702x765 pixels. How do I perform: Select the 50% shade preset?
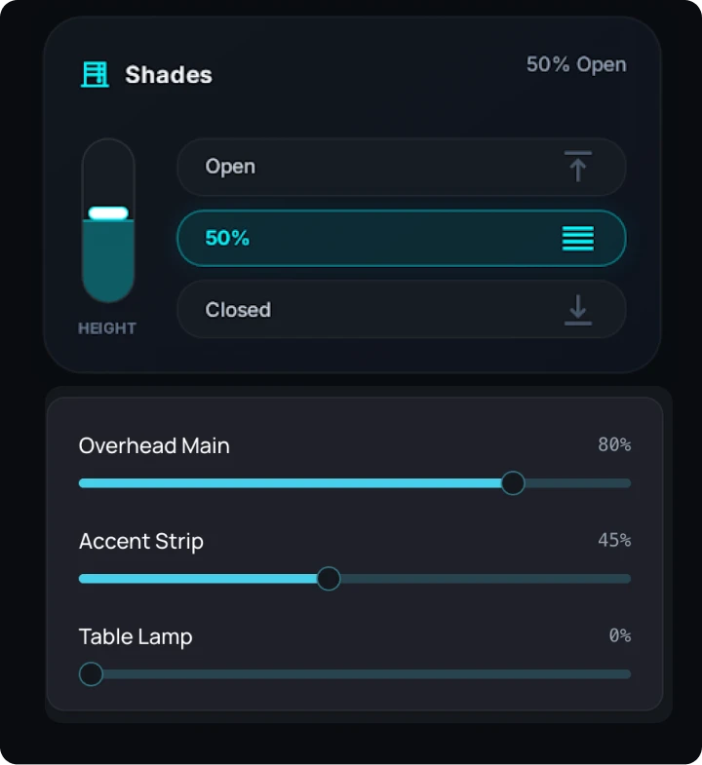[402, 238]
